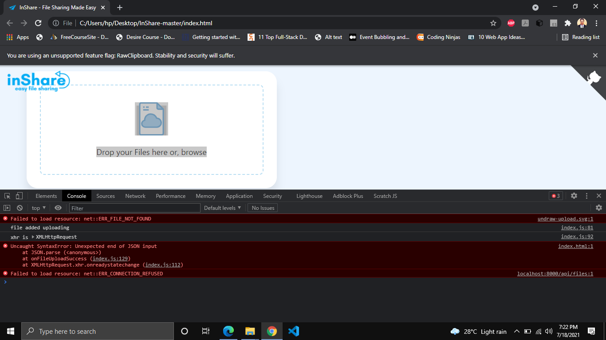Screen dimensions: 606x340
Task: Open the Chrome extensions puzzle icon
Action: 568,23
